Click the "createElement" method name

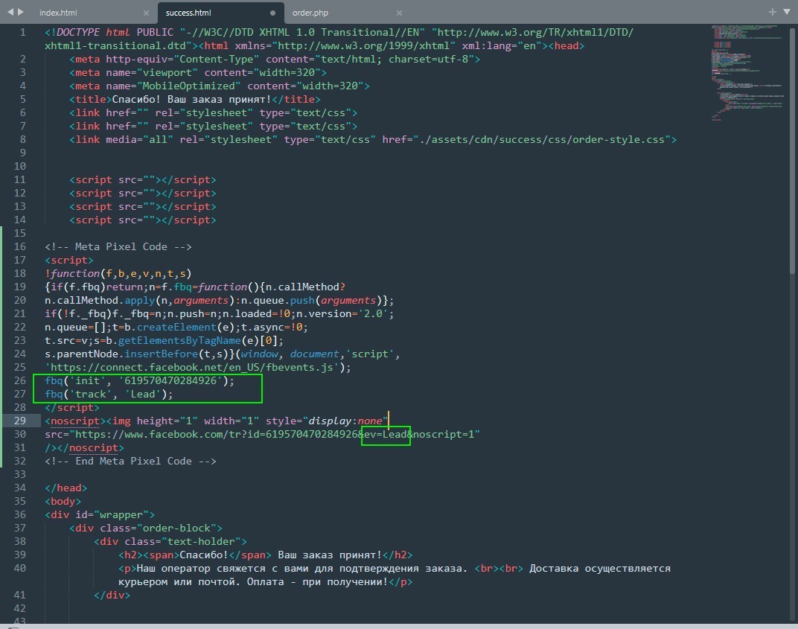176,328
